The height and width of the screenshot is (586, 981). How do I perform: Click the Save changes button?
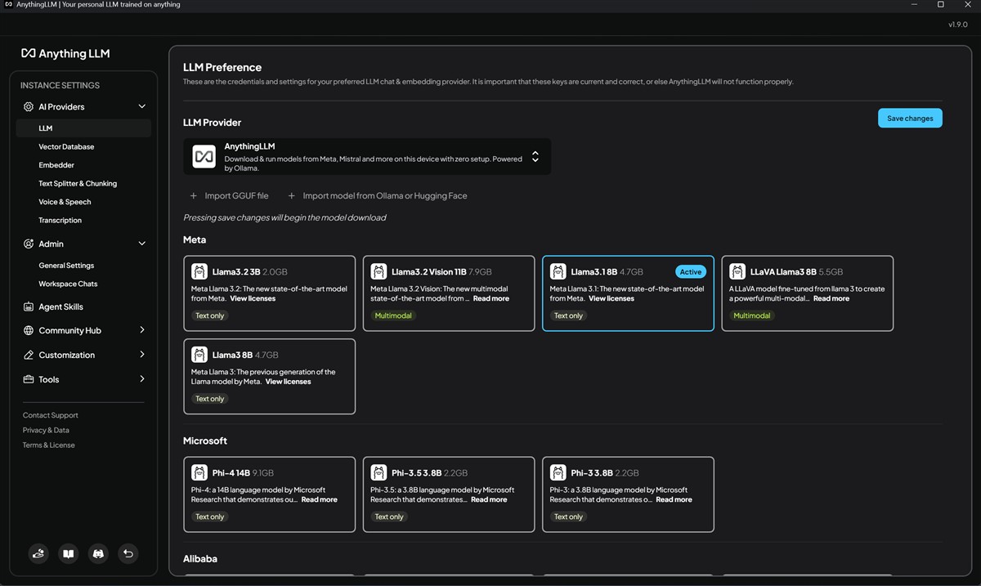tap(910, 119)
